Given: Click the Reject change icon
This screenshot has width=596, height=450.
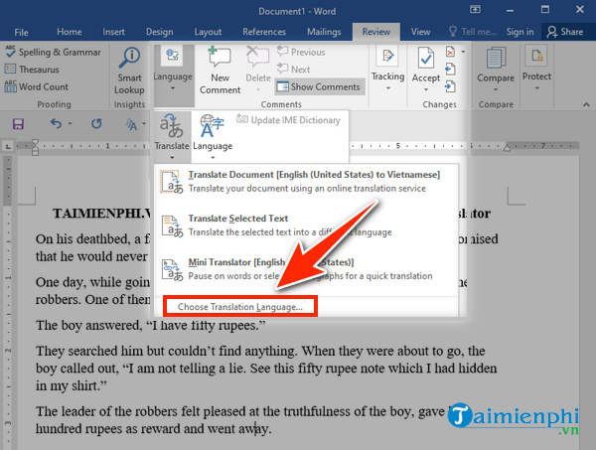Looking at the screenshot, I should click(450, 52).
